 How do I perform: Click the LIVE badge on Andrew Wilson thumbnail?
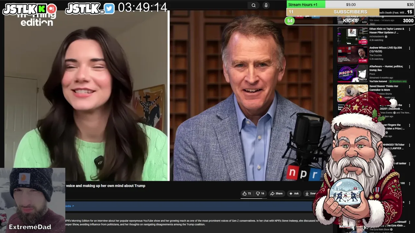362,61
